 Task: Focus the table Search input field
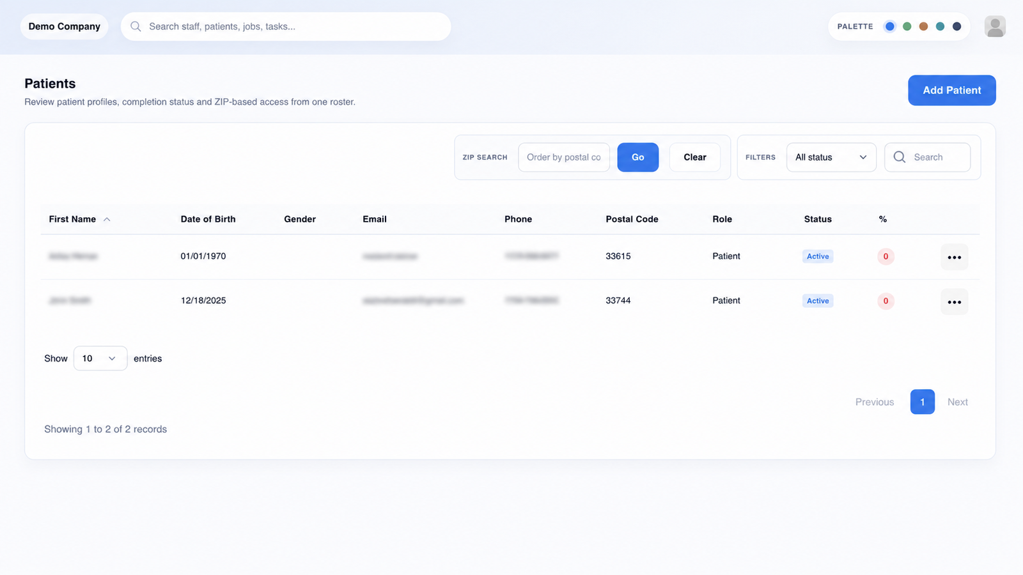927,157
